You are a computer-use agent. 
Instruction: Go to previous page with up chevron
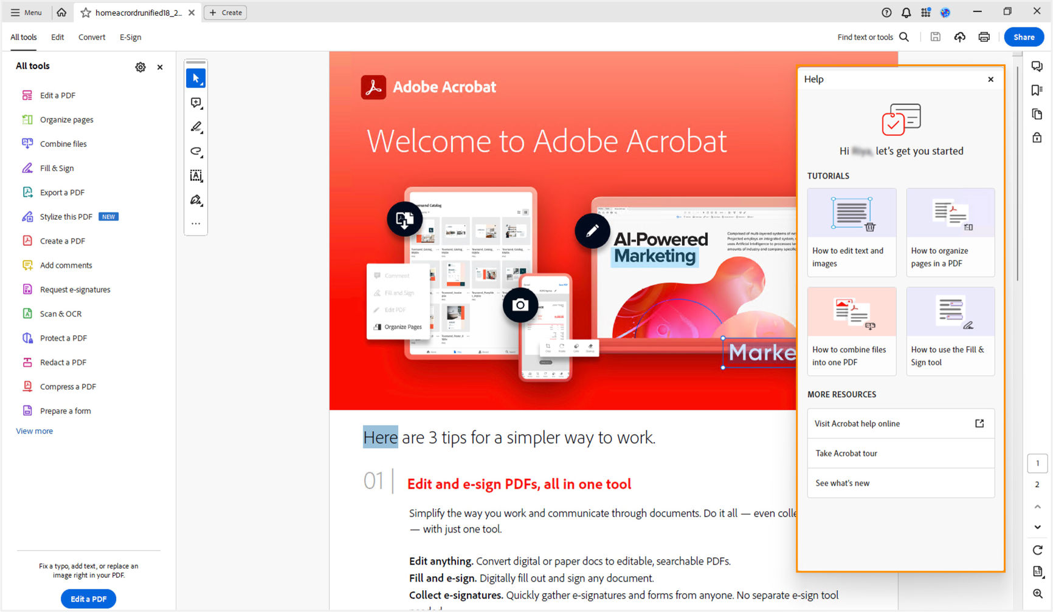point(1038,506)
